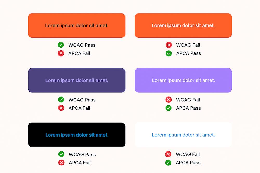Click the green checkmark beside WCAG Pass under black box
260x173 pixels.
[x=61, y=154]
